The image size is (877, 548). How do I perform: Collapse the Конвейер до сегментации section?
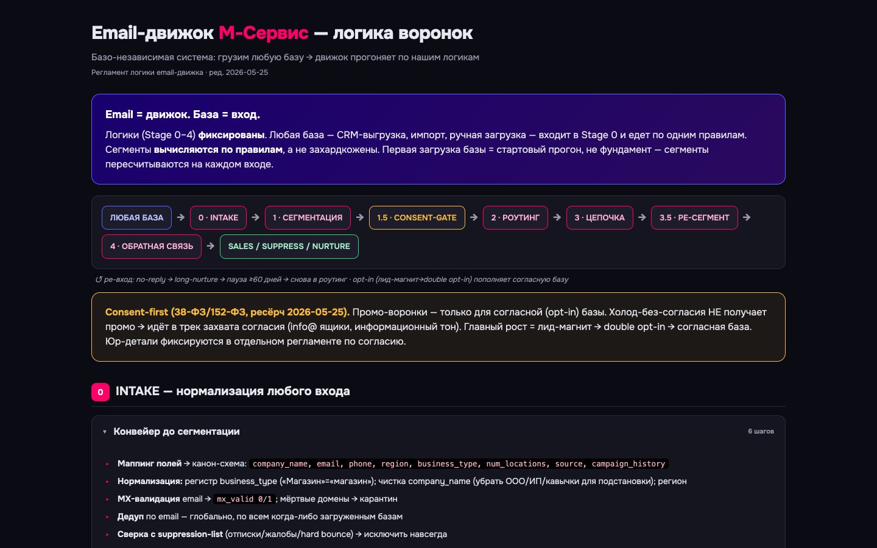click(x=438, y=431)
